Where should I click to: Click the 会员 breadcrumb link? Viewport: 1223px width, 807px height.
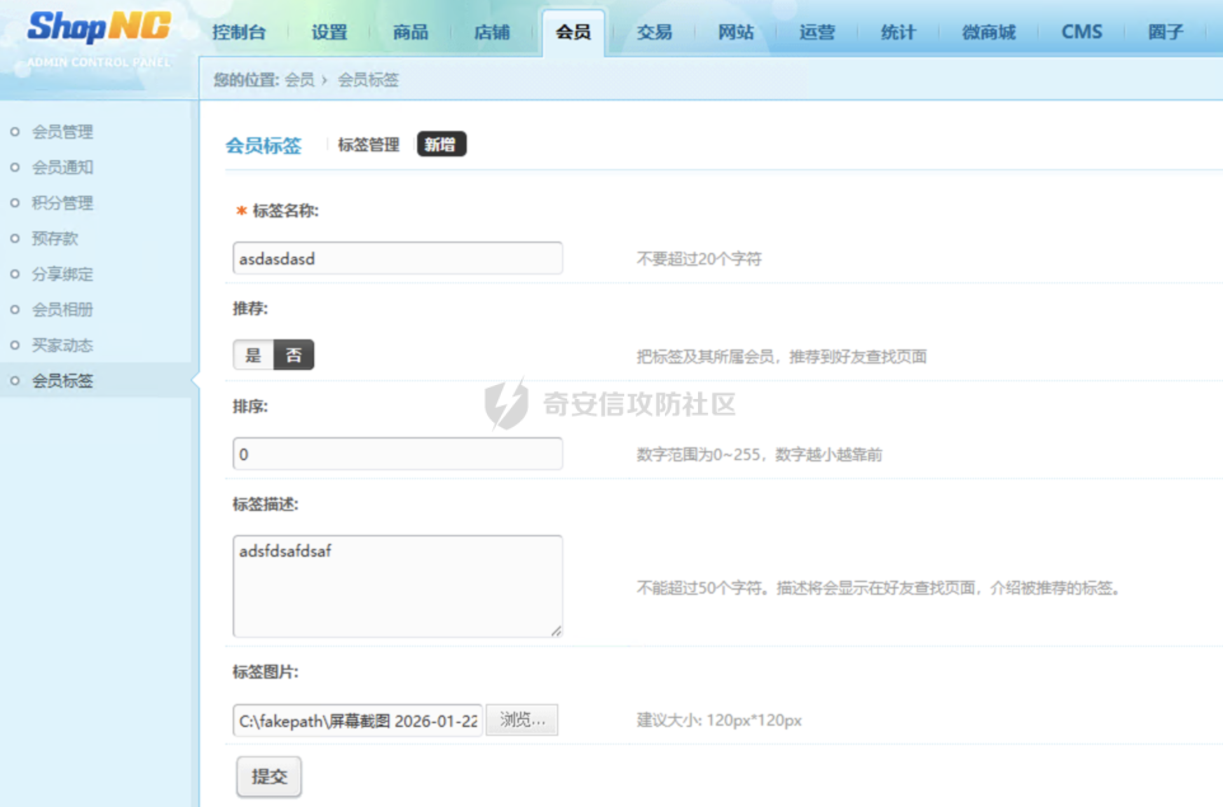pos(299,80)
